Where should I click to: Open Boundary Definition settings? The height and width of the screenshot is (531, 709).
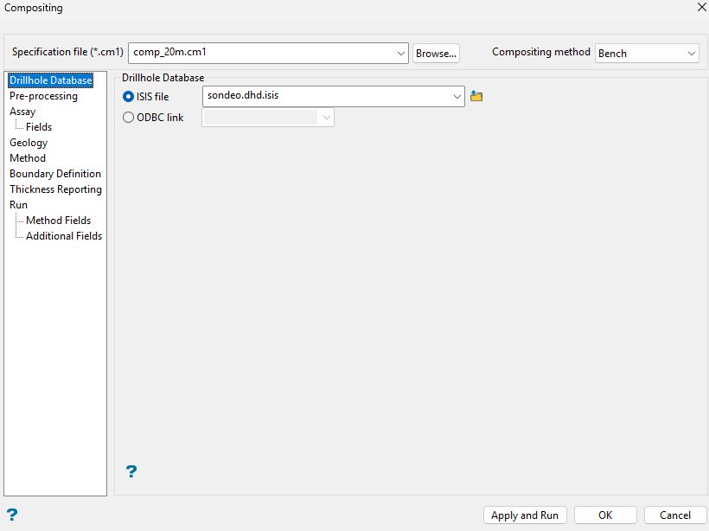point(55,174)
